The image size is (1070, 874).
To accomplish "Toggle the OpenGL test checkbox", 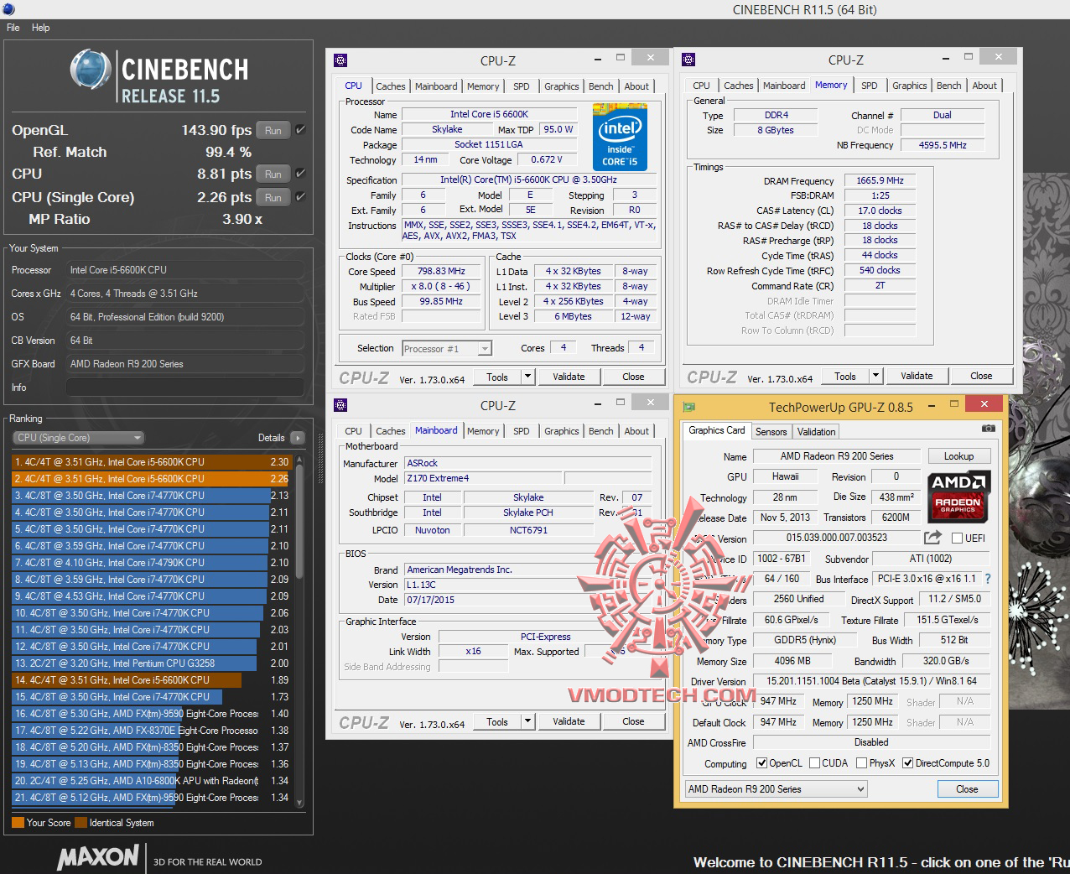I will point(300,130).
